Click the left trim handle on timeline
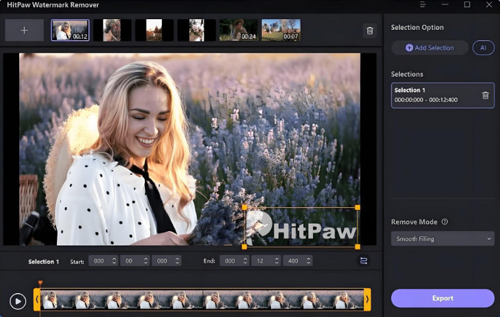Viewport: 500px width, 317px height. (37, 300)
